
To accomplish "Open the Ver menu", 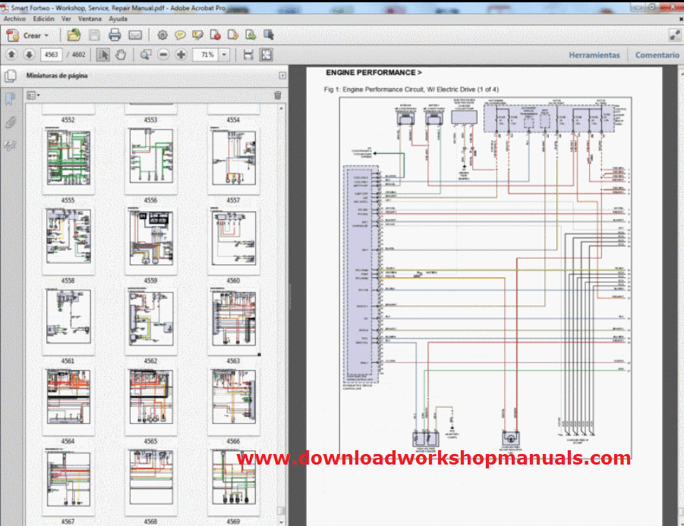I will point(66,19).
